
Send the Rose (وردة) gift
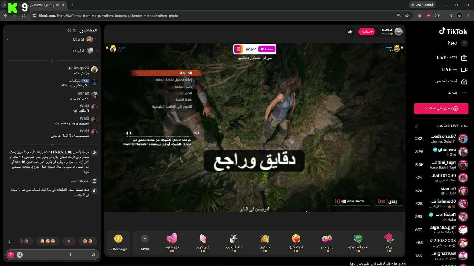click(x=388, y=242)
